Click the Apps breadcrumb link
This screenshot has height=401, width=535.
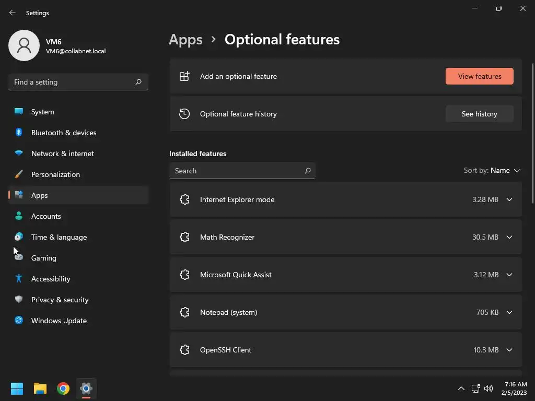[185, 40]
